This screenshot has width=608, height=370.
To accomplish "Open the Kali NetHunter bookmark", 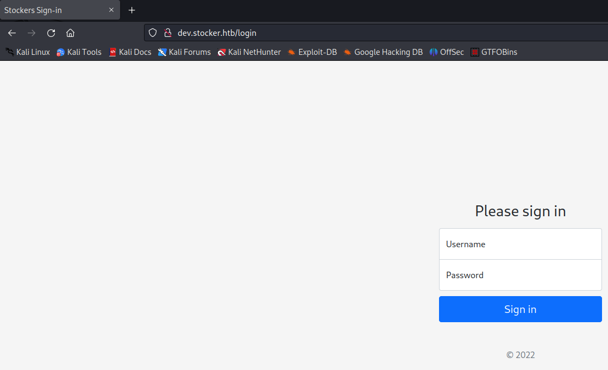I will [x=249, y=52].
